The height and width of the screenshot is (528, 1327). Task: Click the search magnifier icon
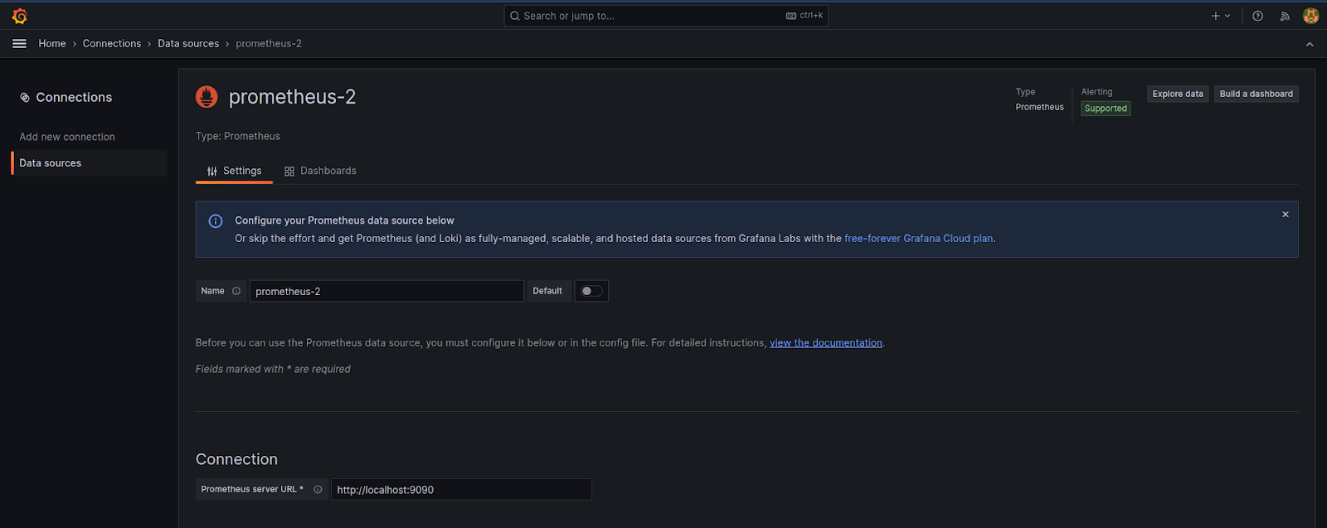pos(515,16)
